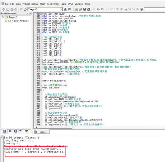This screenshot has width=165, height=162.
Task: Open the Window menu
Action: [79, 4]
